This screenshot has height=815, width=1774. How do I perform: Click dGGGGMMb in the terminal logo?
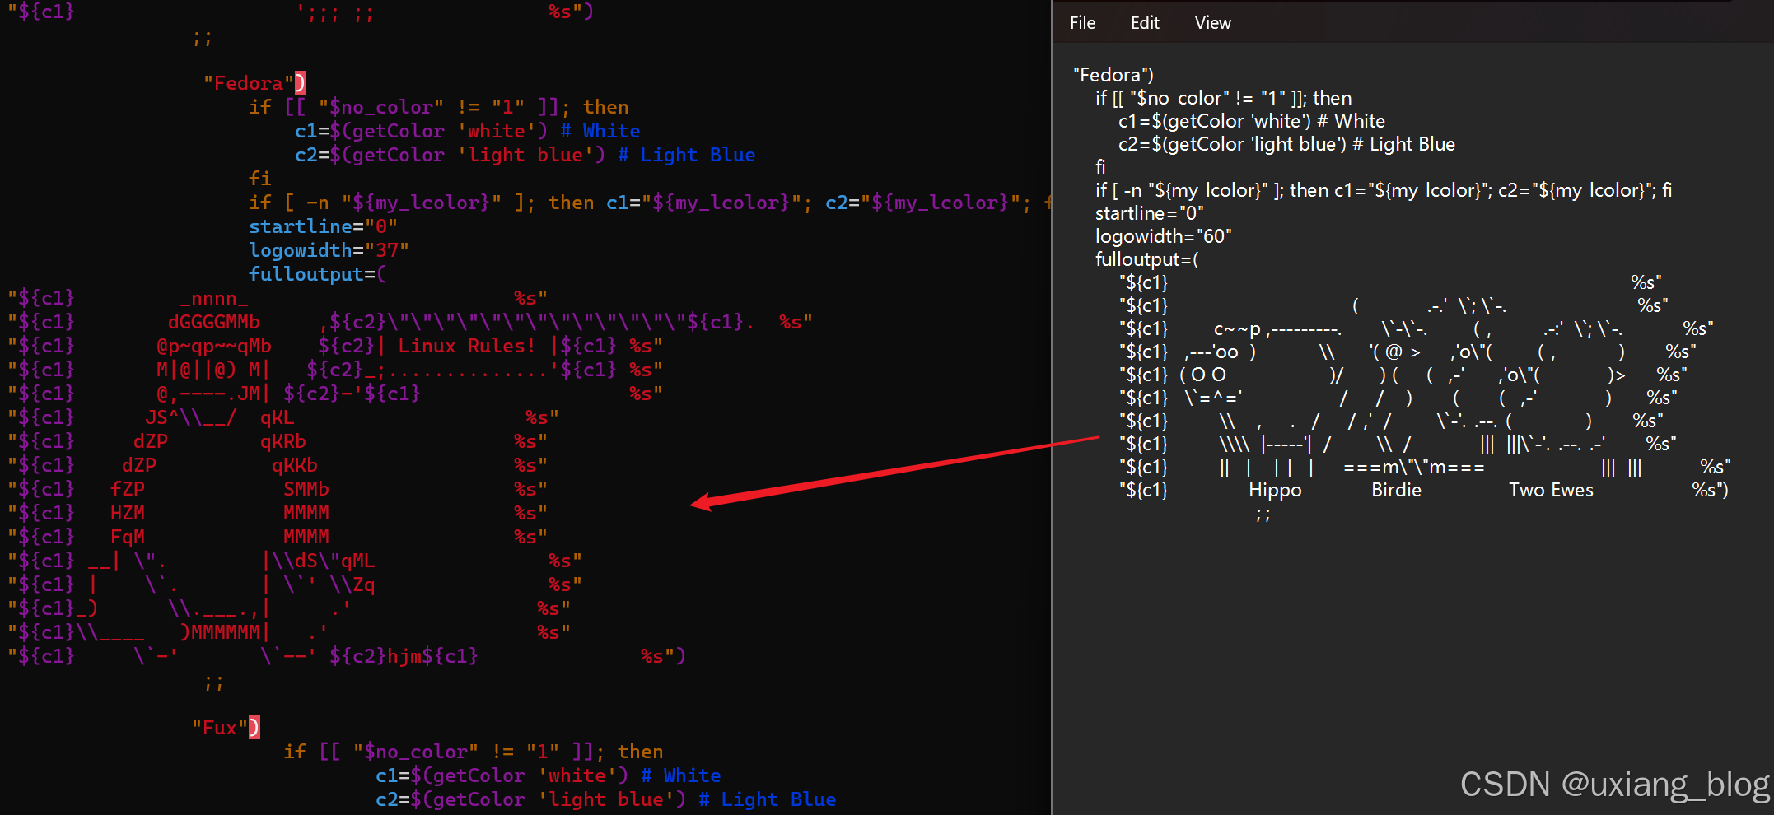(214, 322)
